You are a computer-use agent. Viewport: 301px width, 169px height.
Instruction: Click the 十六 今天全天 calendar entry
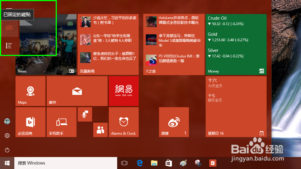pyautogui.click(x=215, y=83)
